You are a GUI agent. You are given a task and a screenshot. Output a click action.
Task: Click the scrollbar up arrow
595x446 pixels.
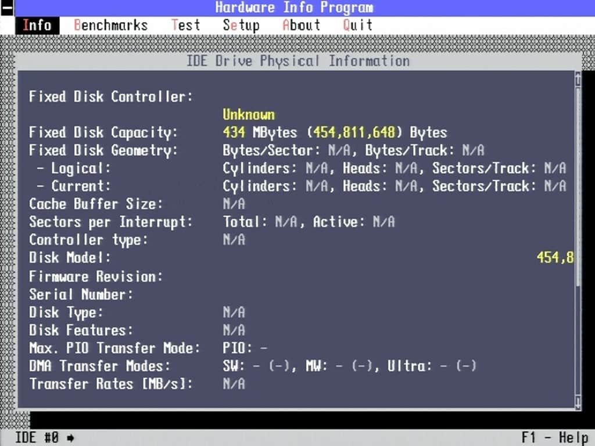(x=578, y=79)
